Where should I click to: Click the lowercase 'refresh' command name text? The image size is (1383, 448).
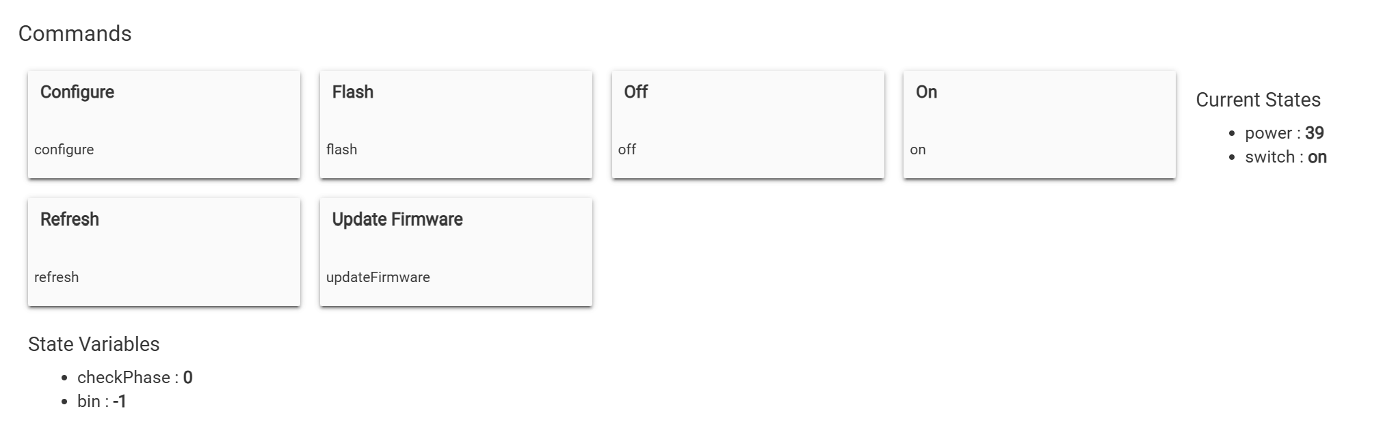pyautogui.click(x=56, y=277)
